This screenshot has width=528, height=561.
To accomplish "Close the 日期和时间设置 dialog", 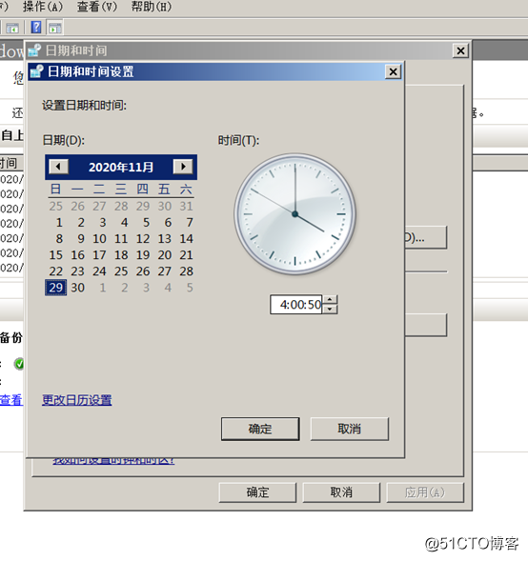I will pos(393,72).
